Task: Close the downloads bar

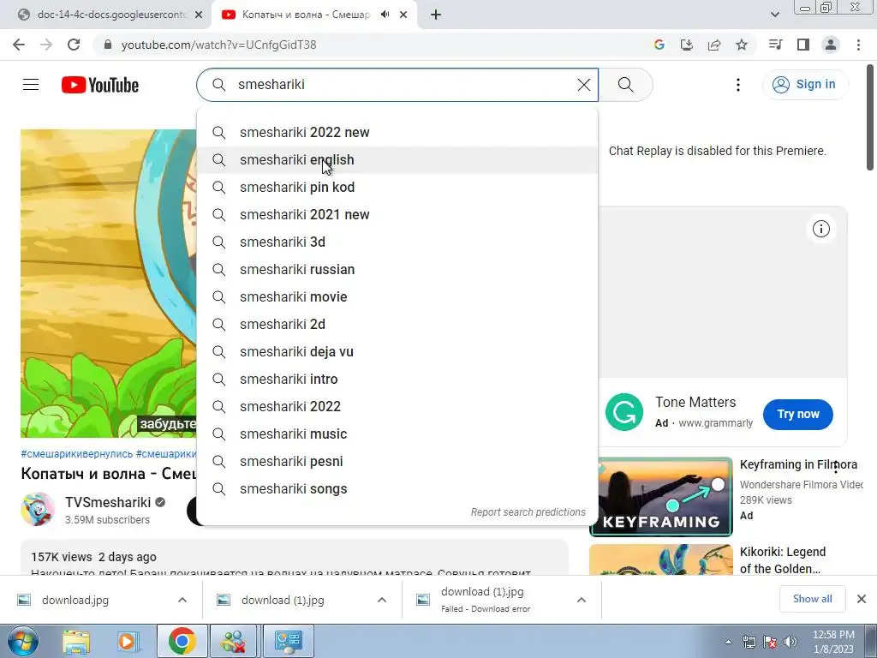Action: (x=862, y=599)
